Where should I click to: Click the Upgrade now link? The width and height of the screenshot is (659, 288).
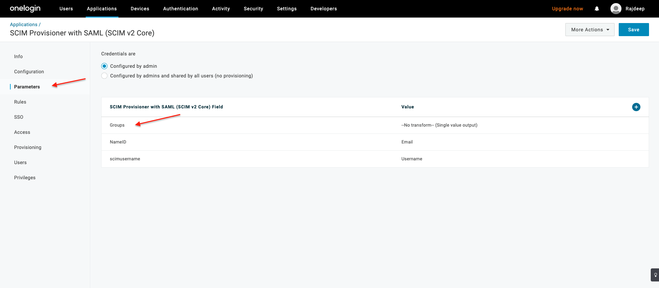(x=567, y=9)
